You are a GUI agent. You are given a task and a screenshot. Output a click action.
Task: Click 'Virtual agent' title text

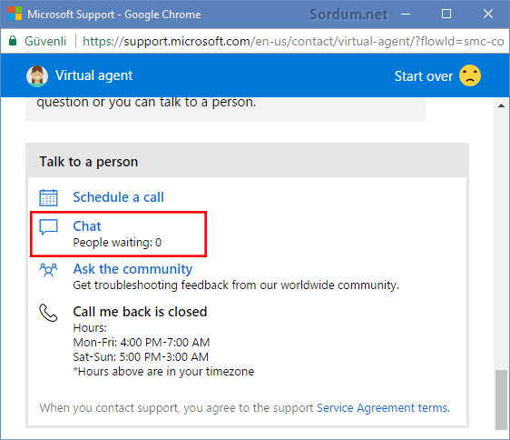coord(94,75)
